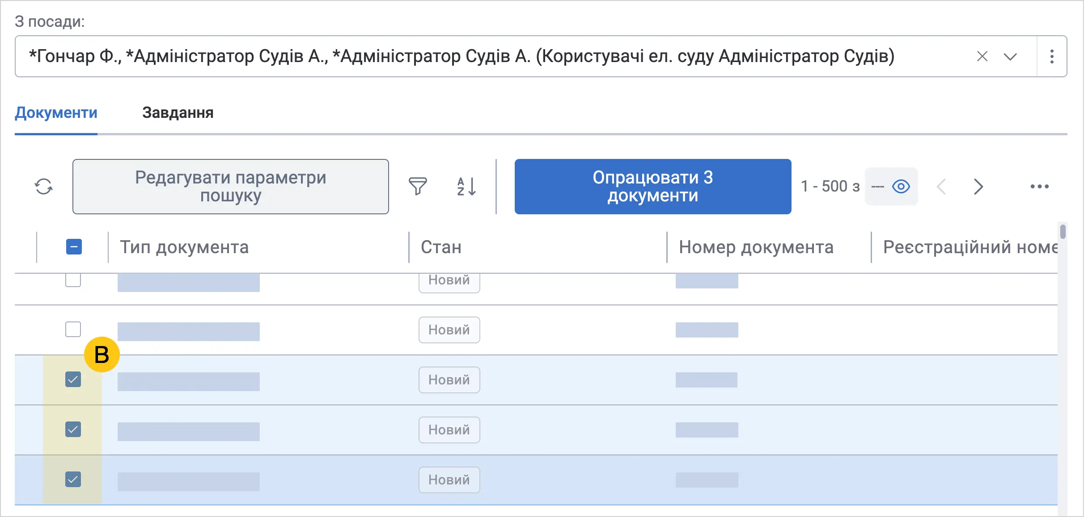The width and height of the screenshot is (1084, 517).
Task: Switch to the Документи tab
Action: (x=56, y=113)
